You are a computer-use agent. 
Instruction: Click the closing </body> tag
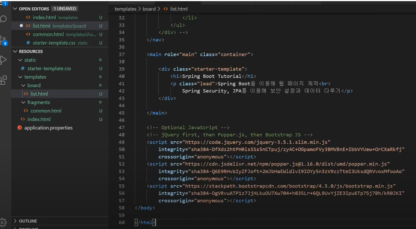click(145, 208)
